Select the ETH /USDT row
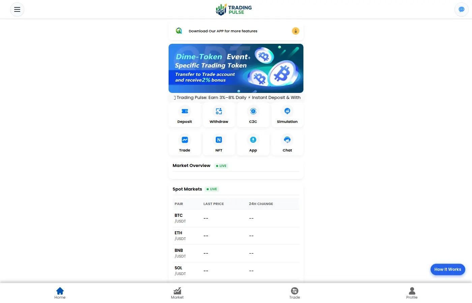The width and height of the screenshot is (472, 303). [236, 236]
